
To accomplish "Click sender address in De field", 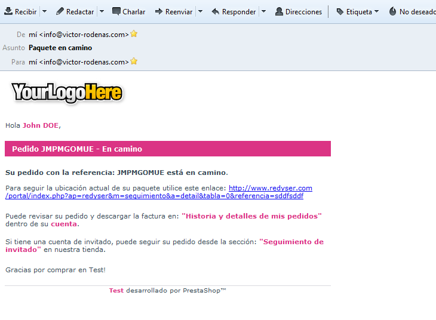I will coord(79,35).
